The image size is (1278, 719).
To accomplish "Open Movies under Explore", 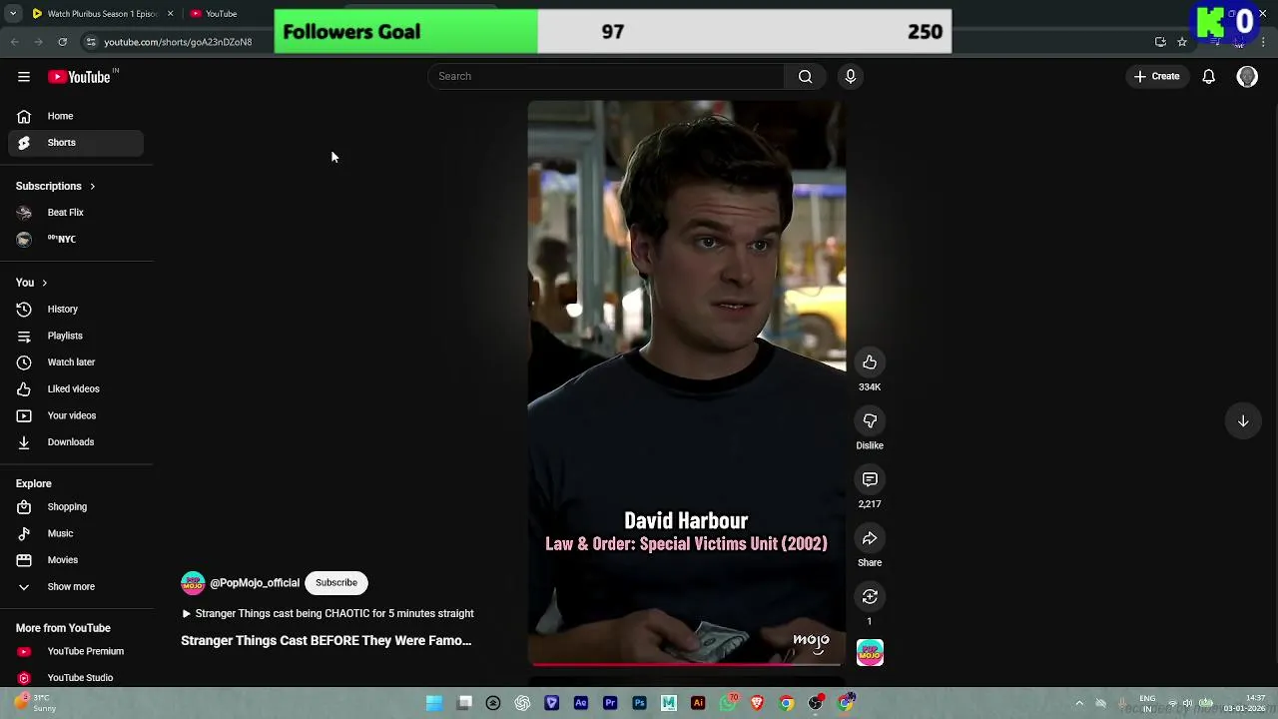I will 77,560.
